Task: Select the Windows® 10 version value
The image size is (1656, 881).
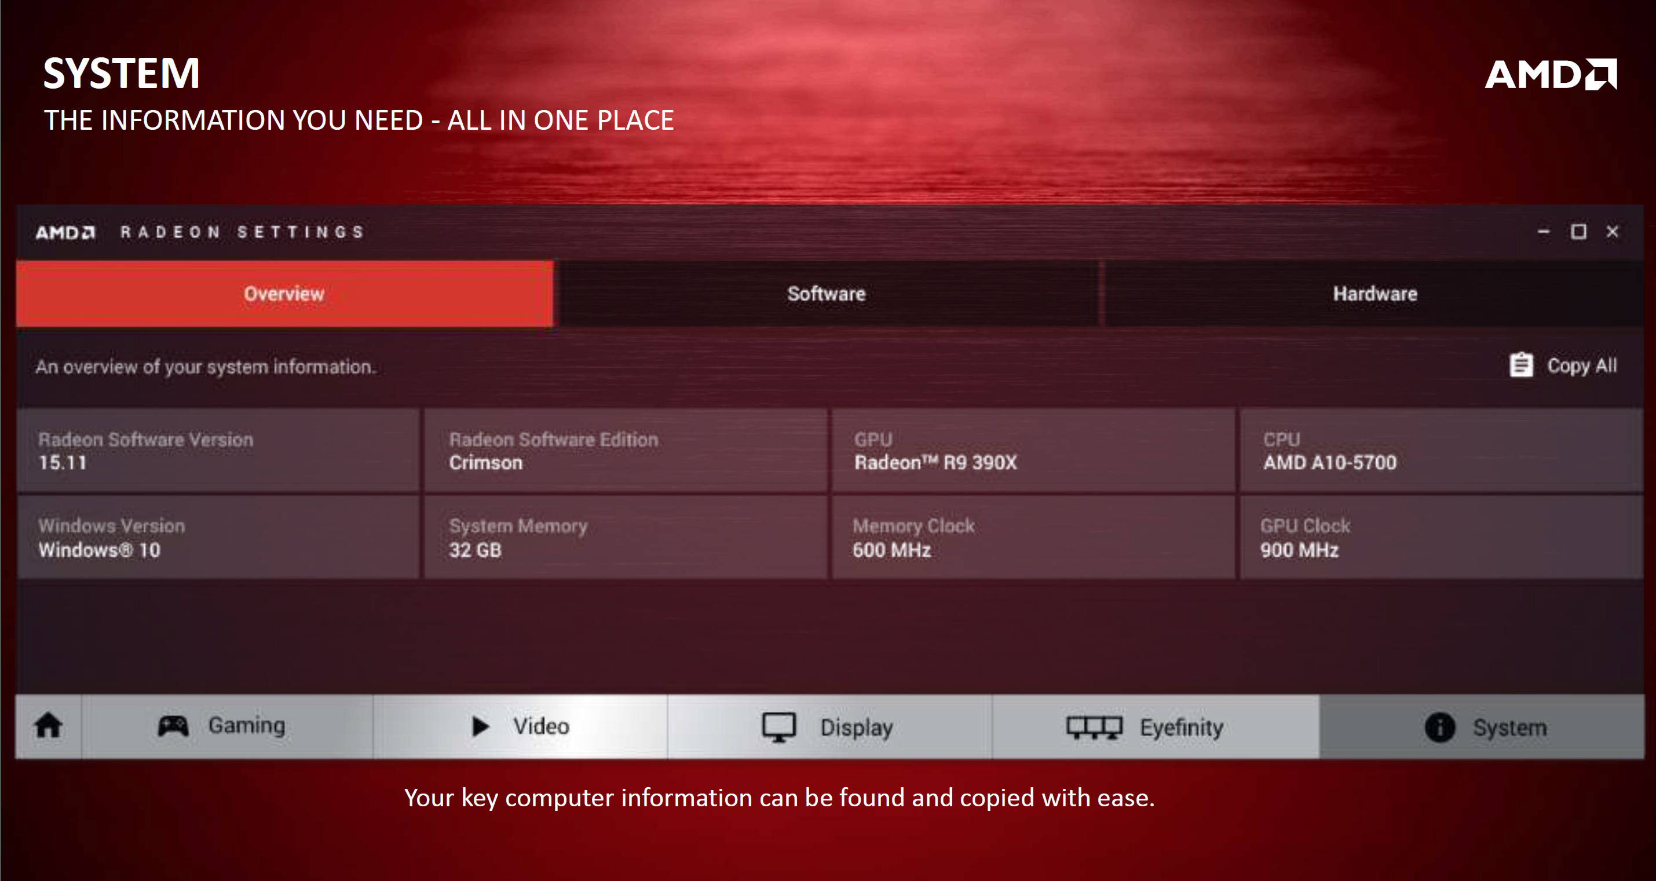Action: click(100, 550)
